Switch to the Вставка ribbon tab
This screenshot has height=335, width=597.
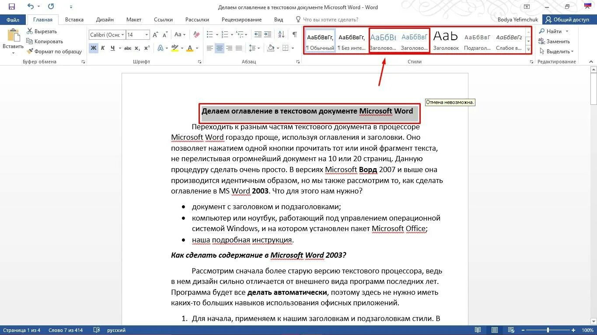click(x=74, y=19)
